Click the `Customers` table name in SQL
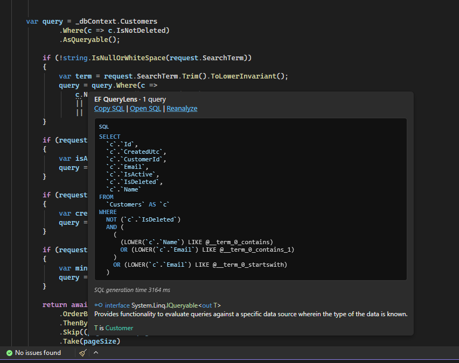This screenshot has width=459, height=363. tap(126, 204)
